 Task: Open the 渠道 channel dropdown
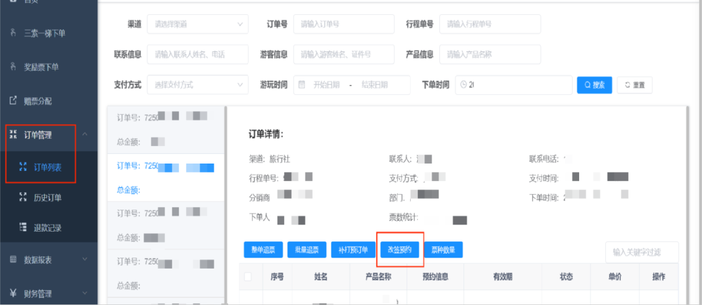[x=198, y=24]
